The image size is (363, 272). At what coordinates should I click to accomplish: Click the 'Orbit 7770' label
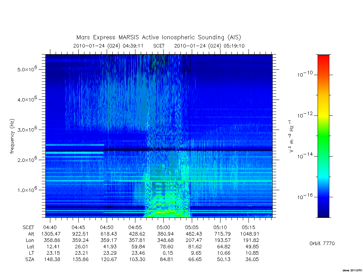tap(322, 243)
